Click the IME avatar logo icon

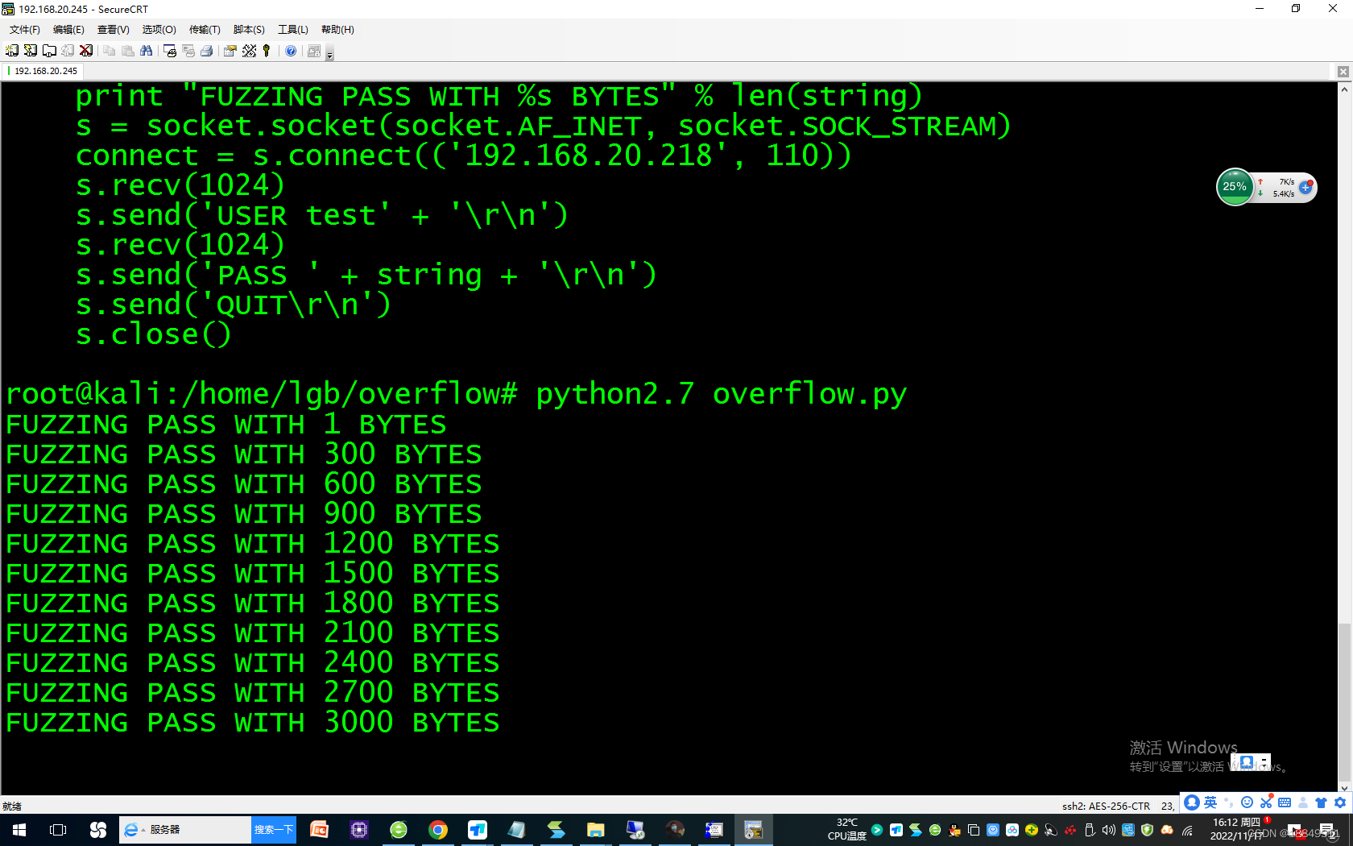pos(1192,802)
